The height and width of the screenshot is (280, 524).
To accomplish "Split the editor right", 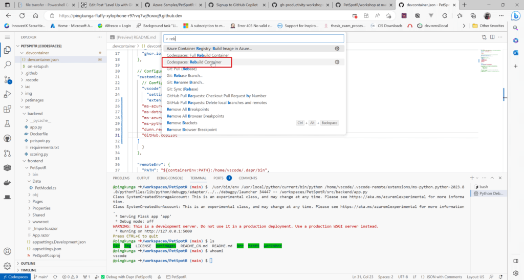I will pyautogui.click(x=492, y=37).
